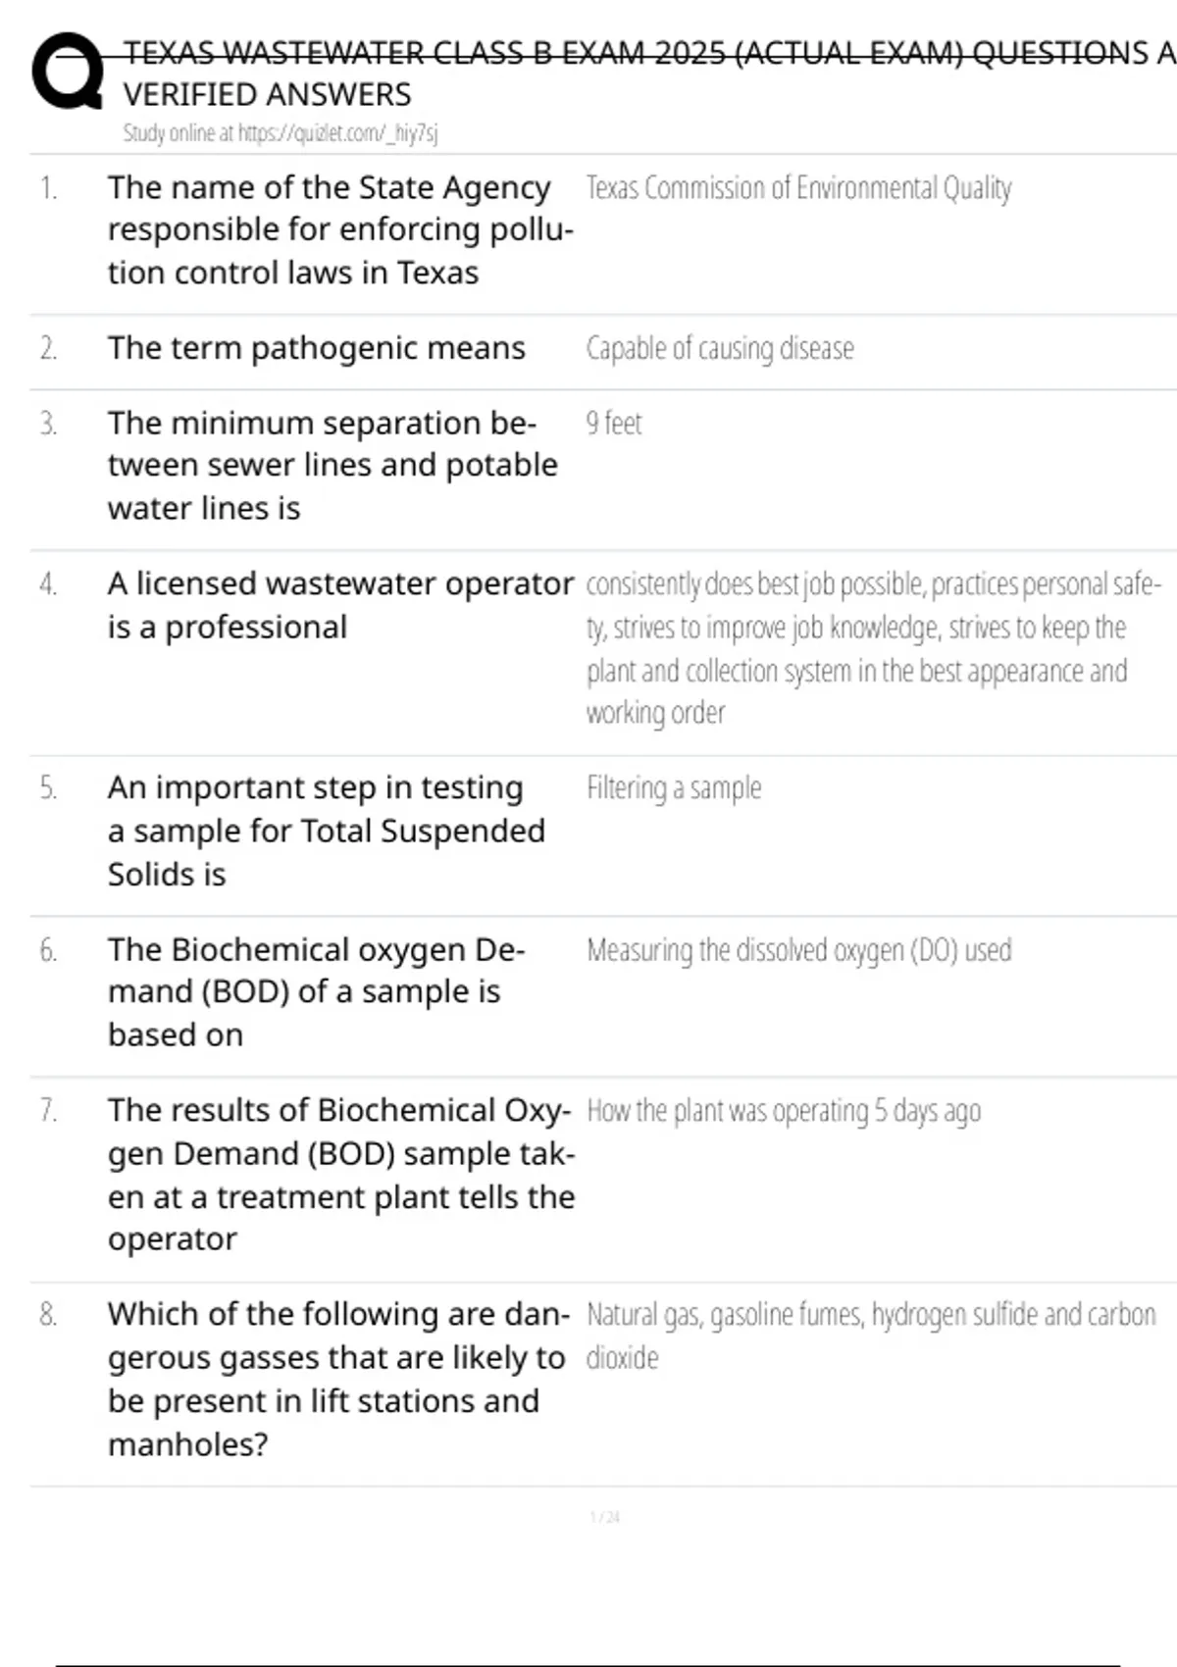
Task: Select the Total Suspended Solids question
Action: [326, 831]
